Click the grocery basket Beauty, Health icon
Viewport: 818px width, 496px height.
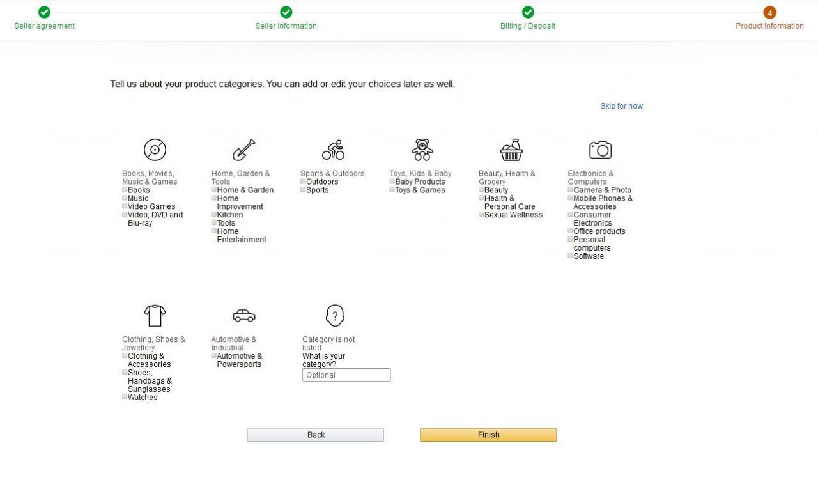coord(511,150)
